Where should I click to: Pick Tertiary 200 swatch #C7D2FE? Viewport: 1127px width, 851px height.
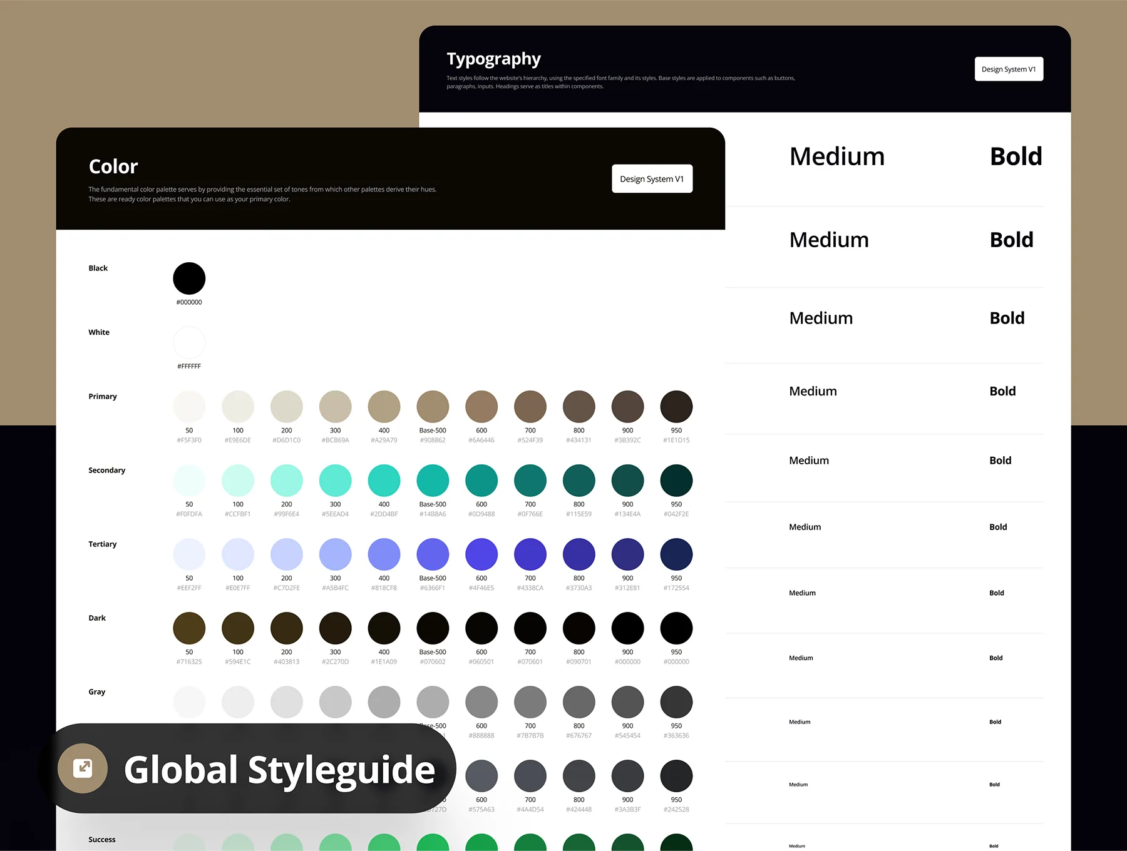click(x=287, y=554)
